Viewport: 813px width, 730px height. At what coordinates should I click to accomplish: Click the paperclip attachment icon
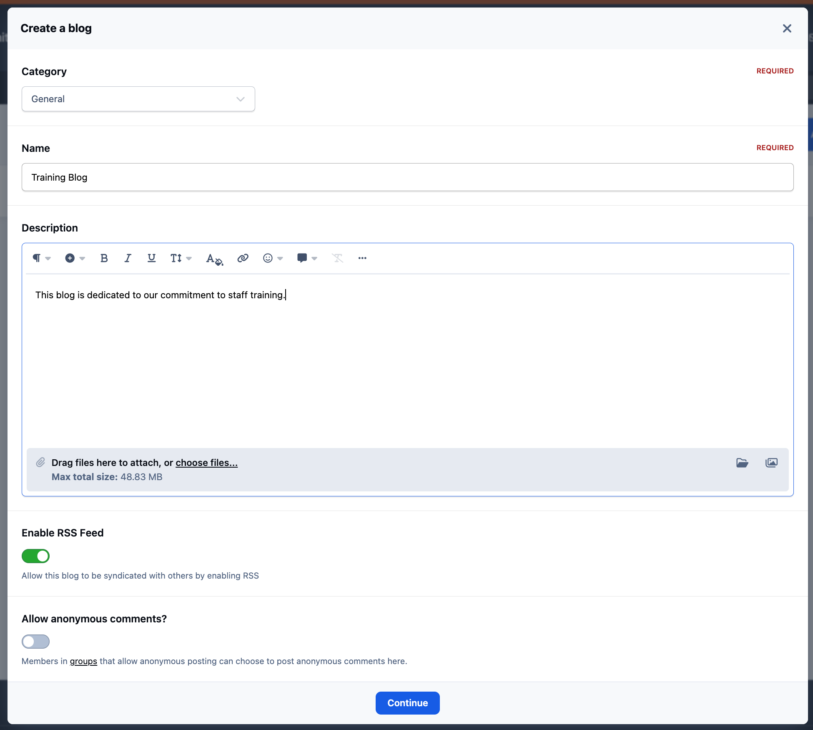40,462
